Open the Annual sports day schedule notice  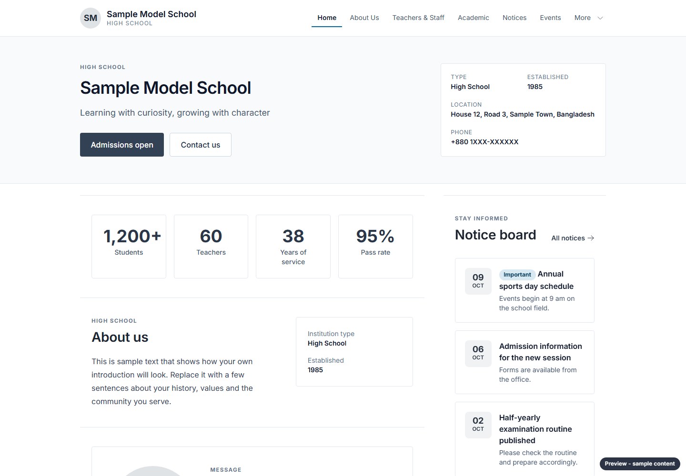525,290
